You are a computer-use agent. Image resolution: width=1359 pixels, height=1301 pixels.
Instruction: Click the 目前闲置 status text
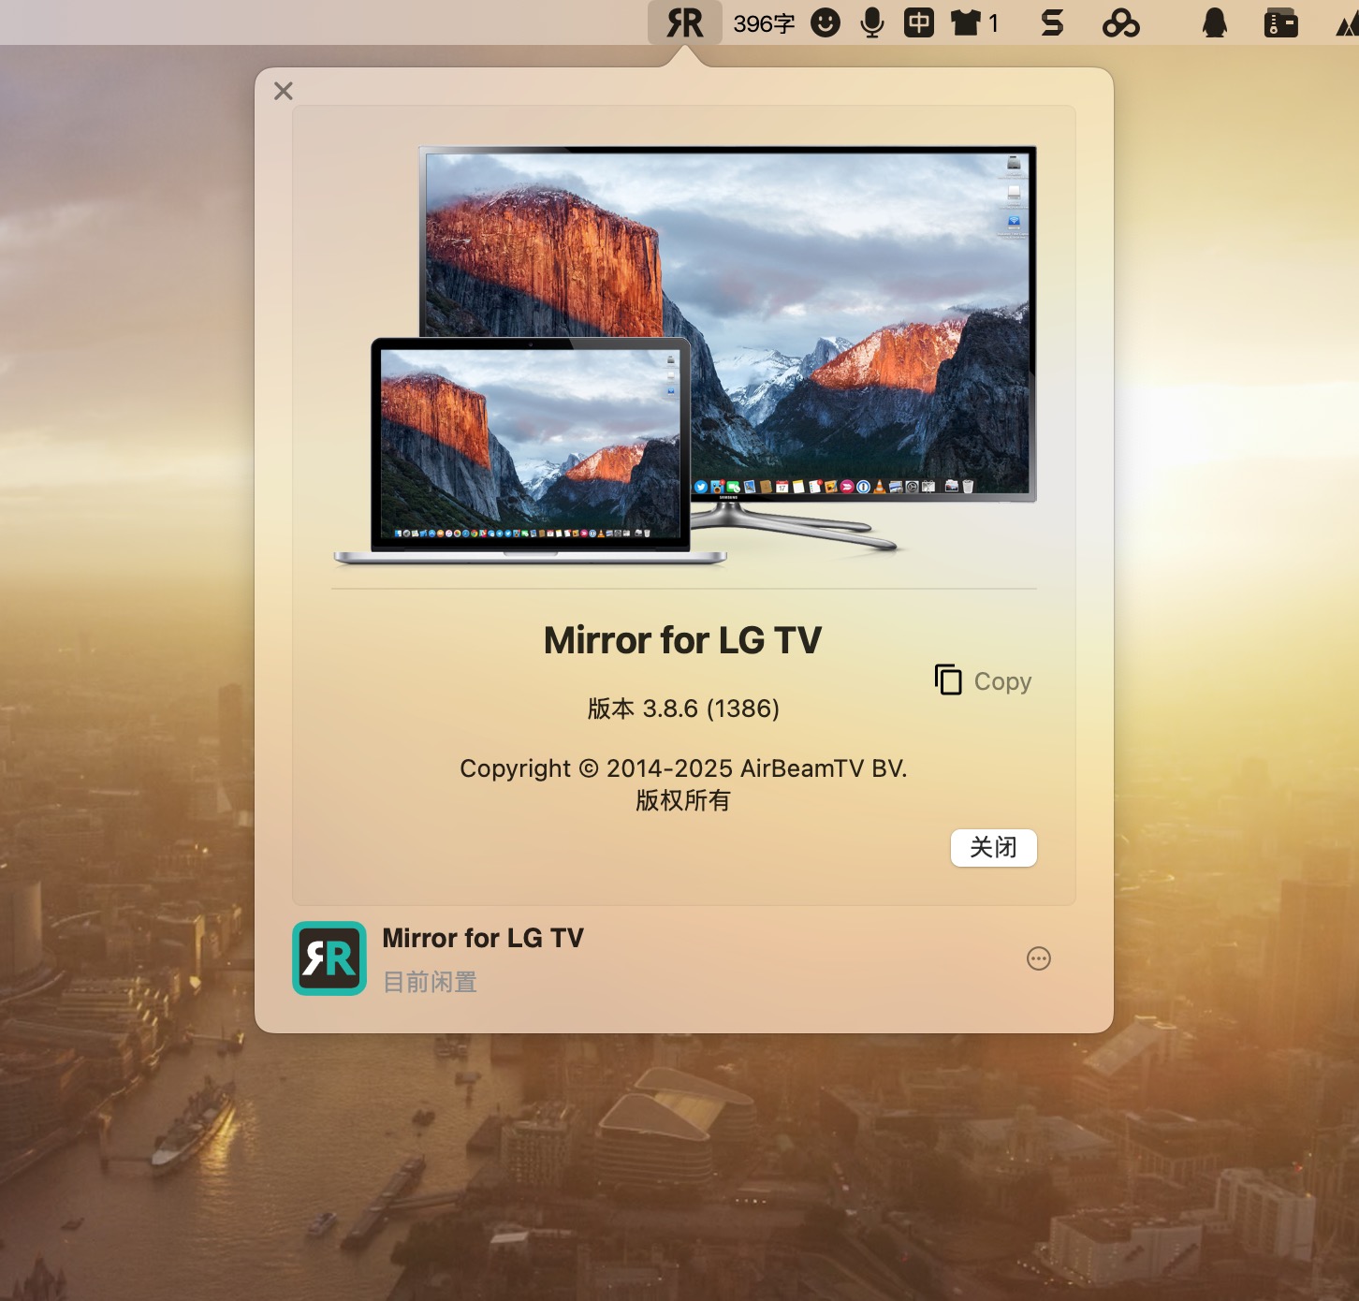[431, 982]
